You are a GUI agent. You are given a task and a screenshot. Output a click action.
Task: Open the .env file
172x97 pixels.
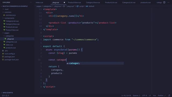[6, 51]
